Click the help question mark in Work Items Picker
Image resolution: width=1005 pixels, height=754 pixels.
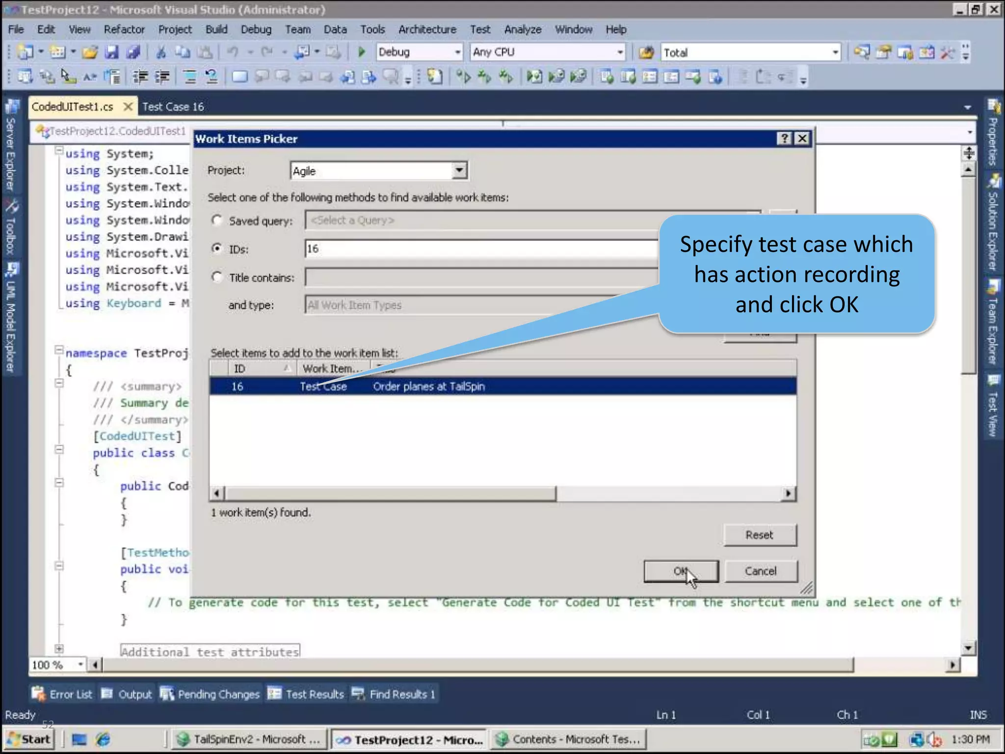point(784,139)
